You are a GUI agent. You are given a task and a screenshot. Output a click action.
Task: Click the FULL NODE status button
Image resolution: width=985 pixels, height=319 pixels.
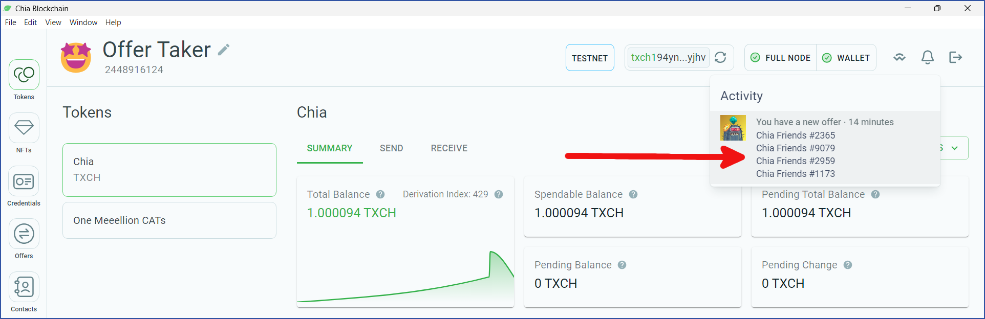coord(781,58)
